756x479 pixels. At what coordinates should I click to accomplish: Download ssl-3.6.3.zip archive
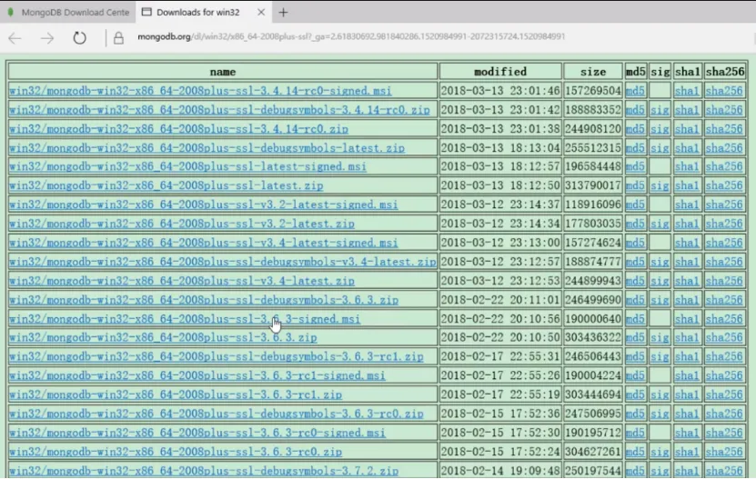point(163,337)
